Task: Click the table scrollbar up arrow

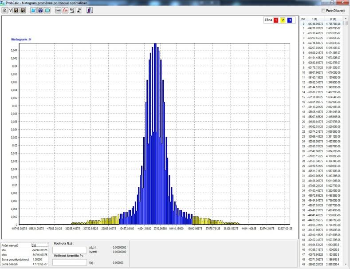Action: [346, 19]
